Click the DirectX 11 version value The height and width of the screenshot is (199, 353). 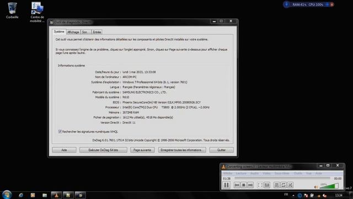pyautogui.click(x=129, y=123)
